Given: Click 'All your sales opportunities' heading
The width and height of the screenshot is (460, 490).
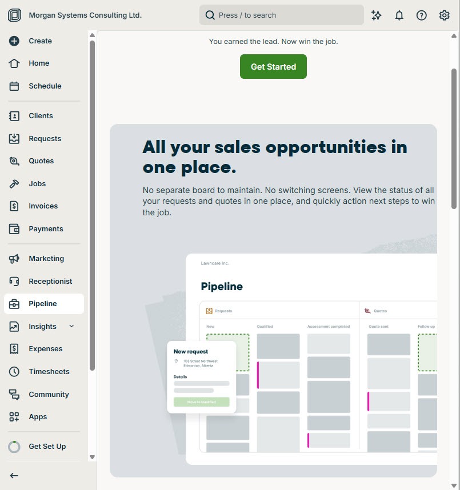Looking at the screenshot, I should 275,157.
